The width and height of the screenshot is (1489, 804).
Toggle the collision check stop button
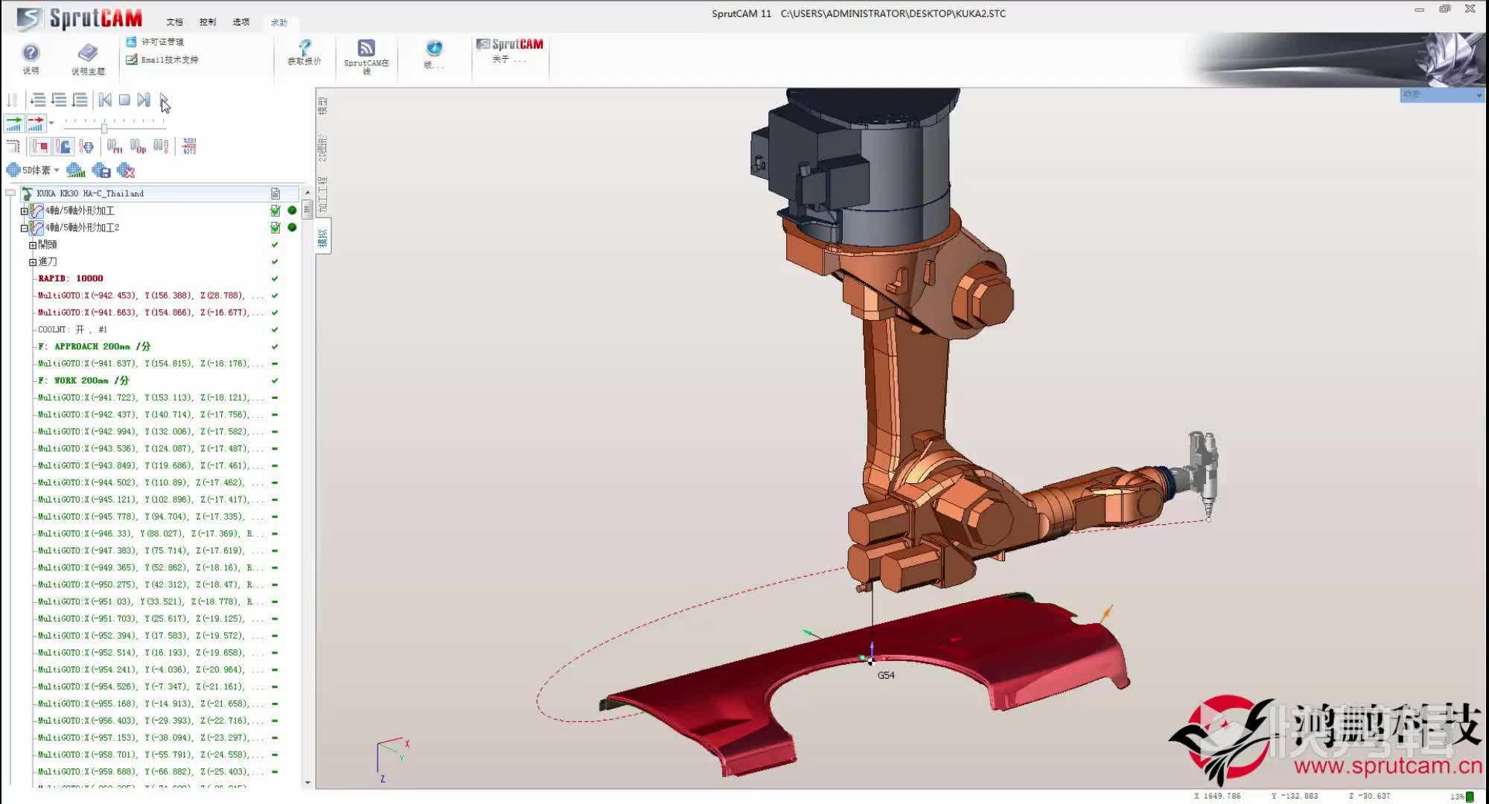pyautogui.click(x=63, y=147)
